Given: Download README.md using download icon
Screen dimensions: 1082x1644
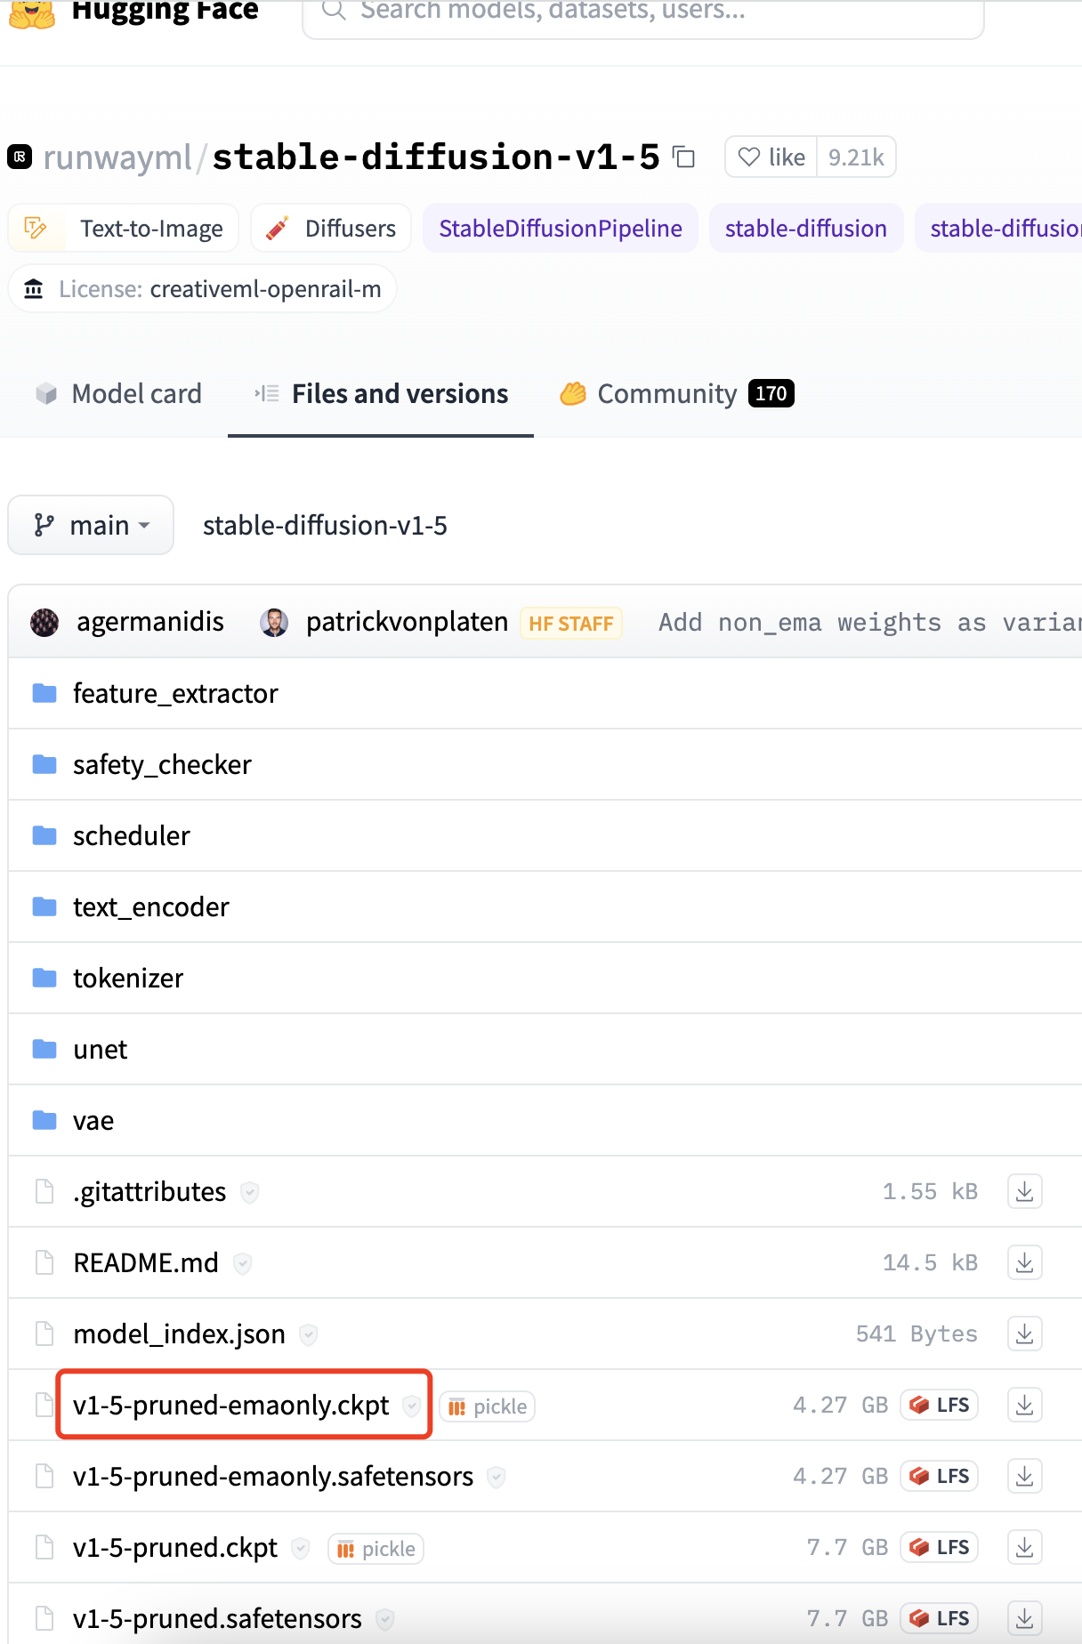Looking at the screenshot, I should (x=1024, y=1262).
